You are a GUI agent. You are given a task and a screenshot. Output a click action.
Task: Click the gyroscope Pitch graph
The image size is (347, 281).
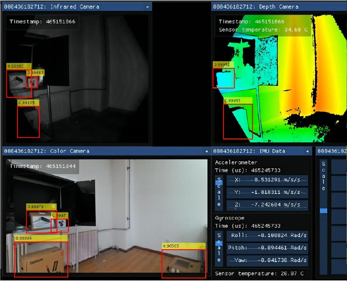pos(267,248)
